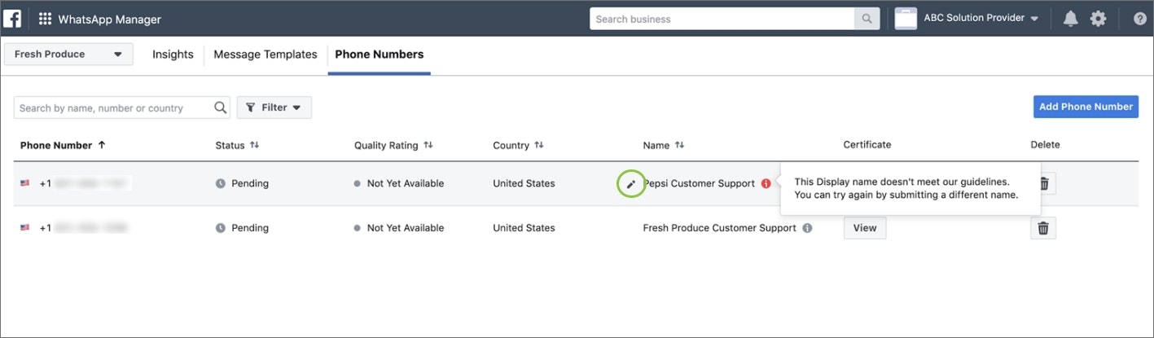
Task: Click the pending clock icon in the Pepsi row
Action: pos(221,184)
